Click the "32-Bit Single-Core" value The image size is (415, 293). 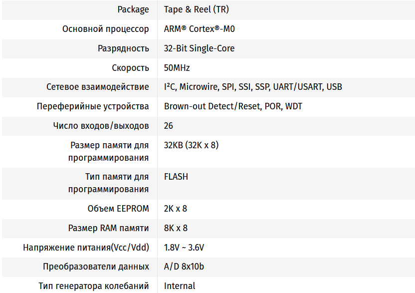[199, 48]
